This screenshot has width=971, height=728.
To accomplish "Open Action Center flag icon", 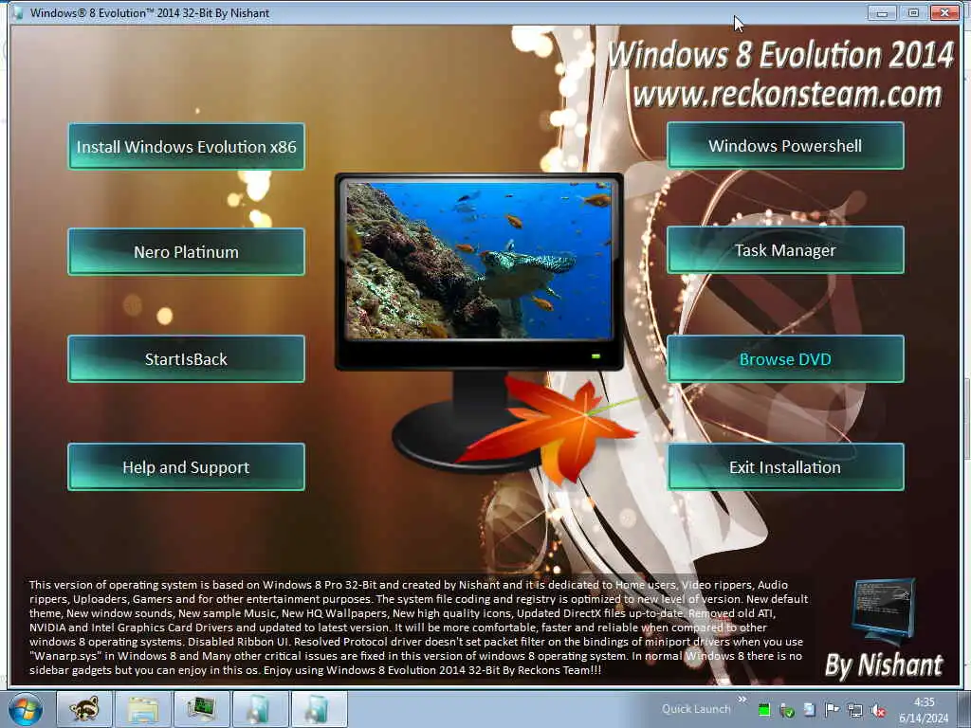I will coord(832,709).
